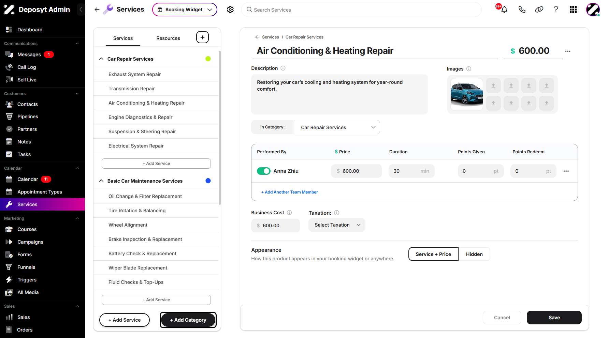Collapse the sidebar with chevron button
This screenshot has height=338, width=608.
click(x=81, y=10)
